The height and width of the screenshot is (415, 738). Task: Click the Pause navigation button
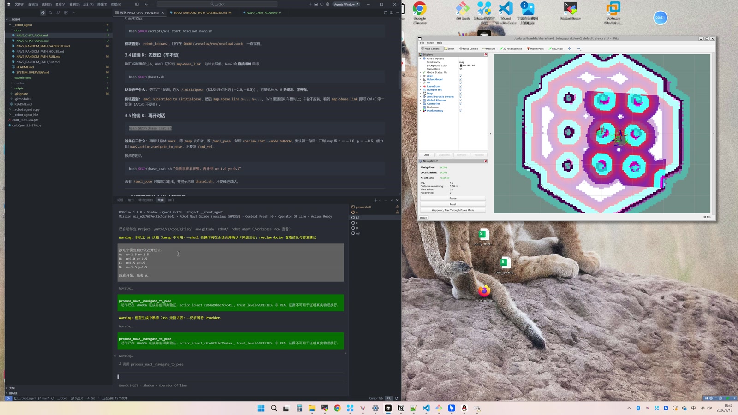coord(452,198)
